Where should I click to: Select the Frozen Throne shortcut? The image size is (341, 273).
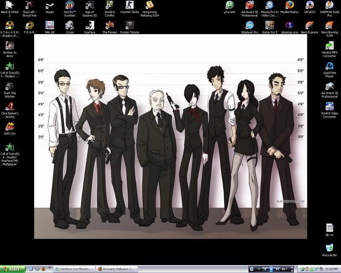130,27
